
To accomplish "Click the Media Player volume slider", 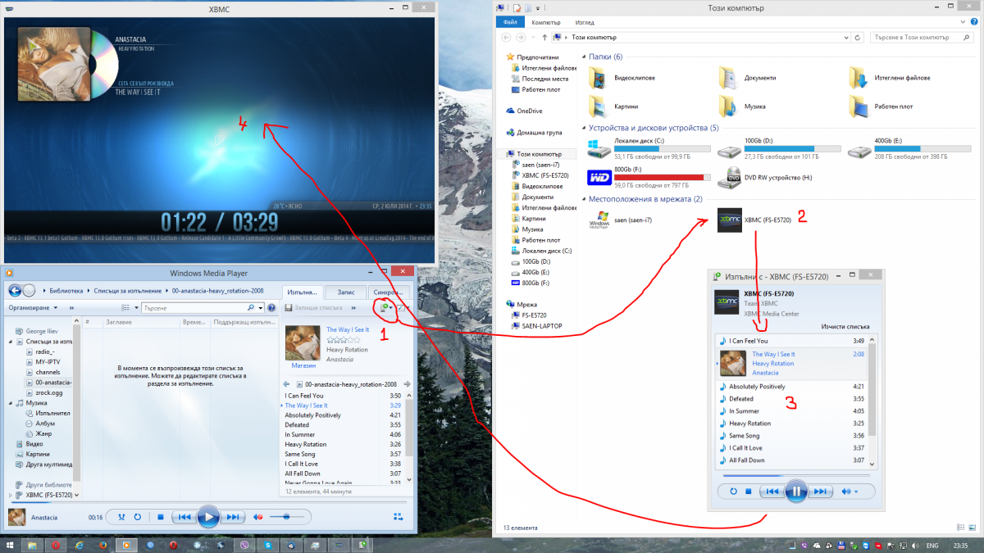I will tap(286, 517).
